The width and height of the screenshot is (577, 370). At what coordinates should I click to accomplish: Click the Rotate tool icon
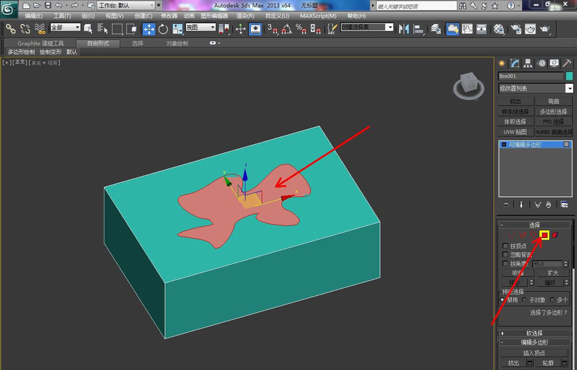[x=163, y=29]
